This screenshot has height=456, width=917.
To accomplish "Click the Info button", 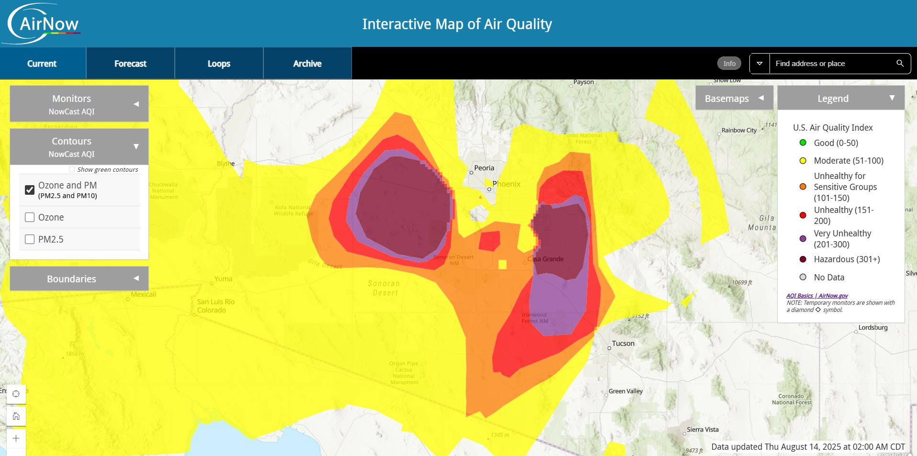I will [729, 63].
